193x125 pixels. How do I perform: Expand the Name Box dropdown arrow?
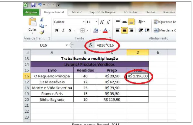tap(67, 45)
